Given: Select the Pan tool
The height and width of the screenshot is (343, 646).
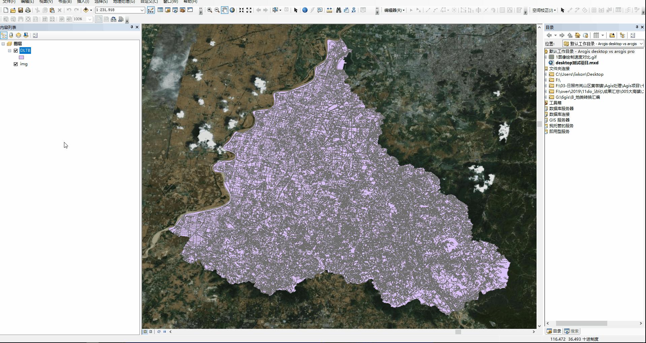Looking at the screenshot, I should click(x=225, y=10).
